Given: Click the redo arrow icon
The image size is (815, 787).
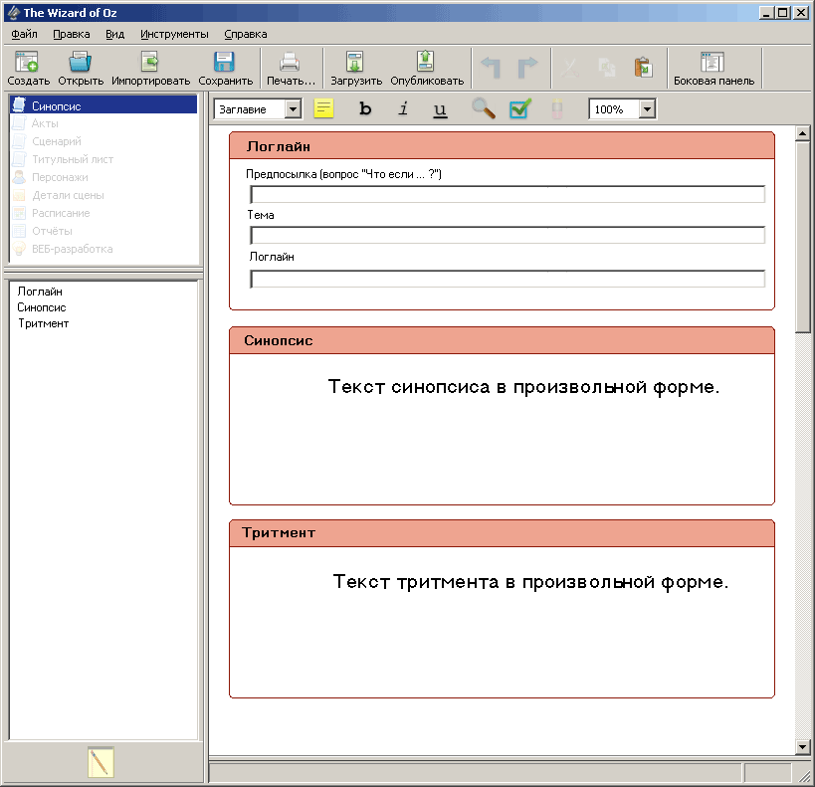Looking at the screenshot, I should coord(527,68).
